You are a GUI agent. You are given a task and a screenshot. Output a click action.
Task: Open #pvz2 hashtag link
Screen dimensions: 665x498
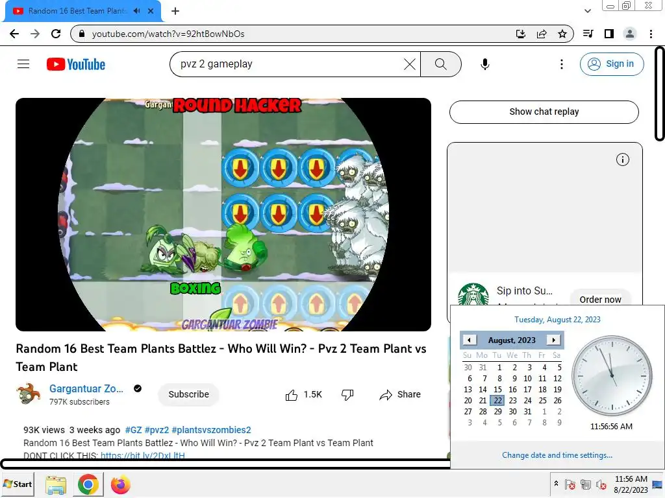[x=157, y=430]
